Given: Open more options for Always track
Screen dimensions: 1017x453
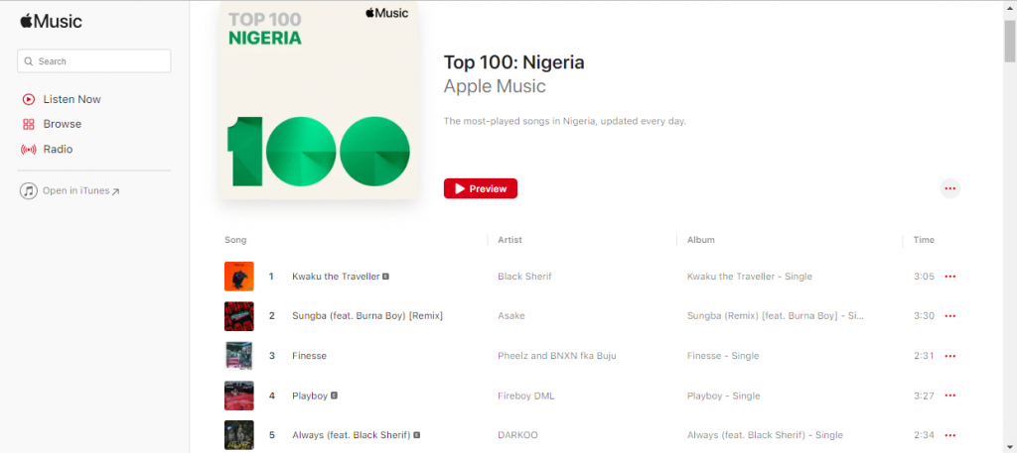Looking at the screenshot, I should (x=949, y=435).
